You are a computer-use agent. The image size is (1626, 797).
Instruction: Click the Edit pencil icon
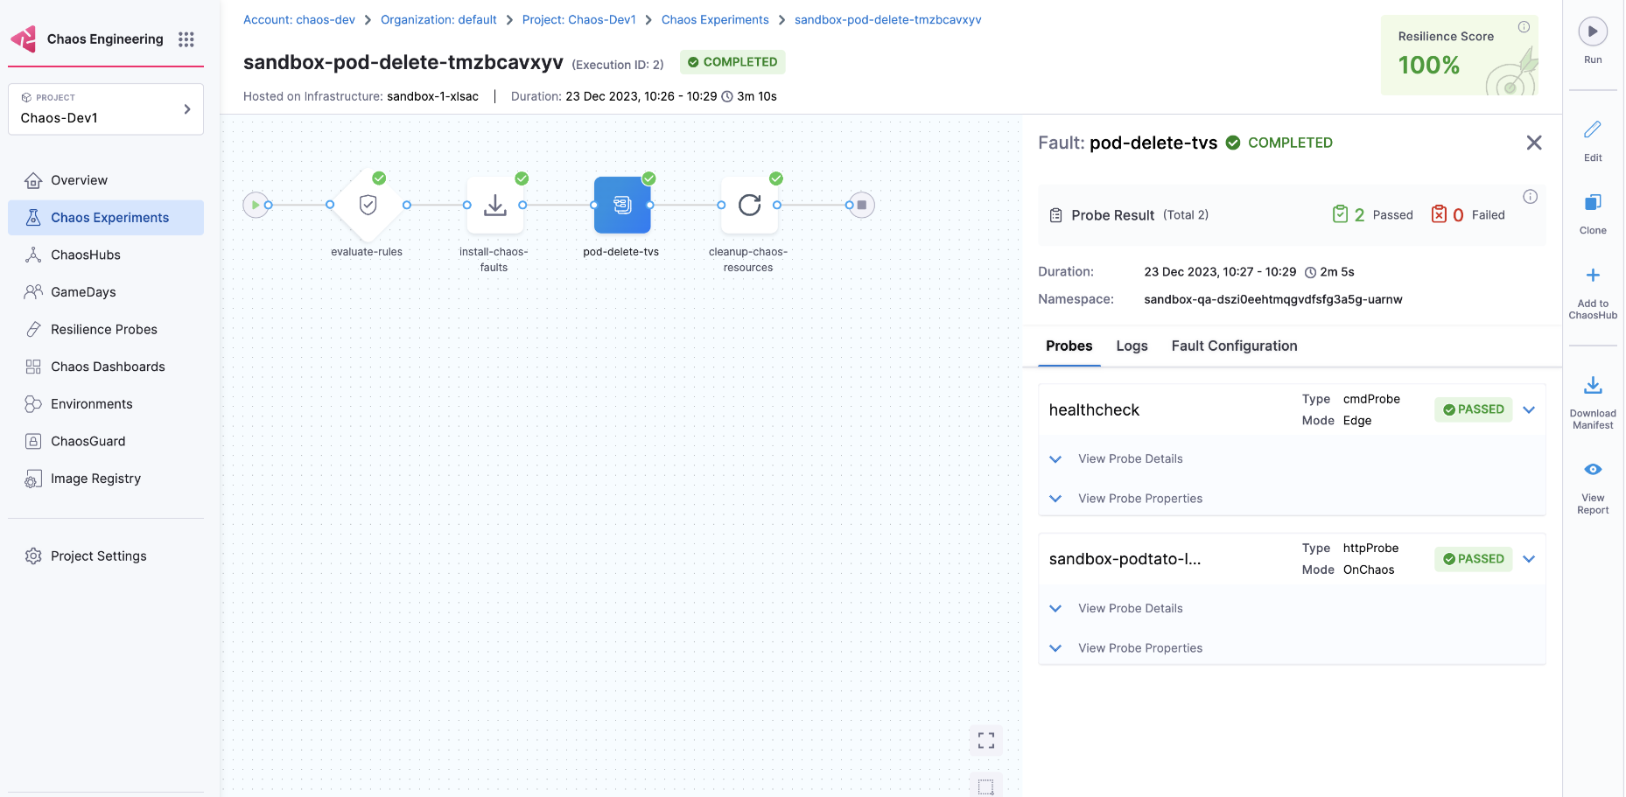(1592, 129)
